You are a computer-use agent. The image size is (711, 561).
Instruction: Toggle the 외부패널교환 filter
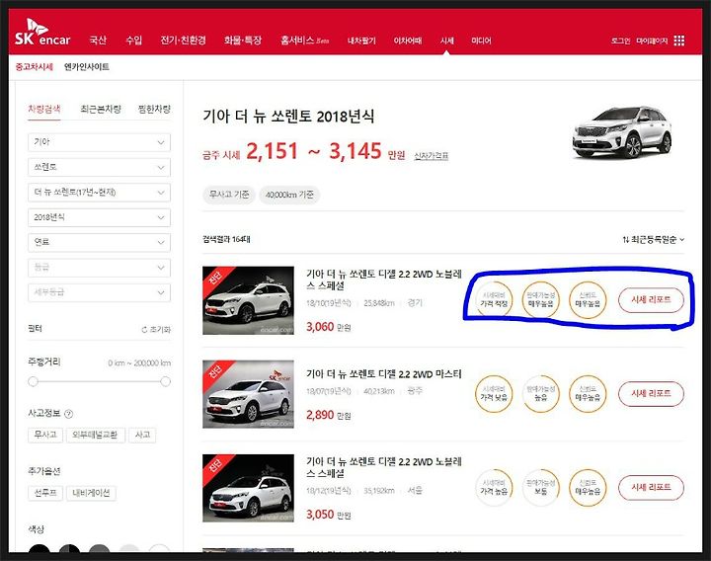click(x=95, y=435)
